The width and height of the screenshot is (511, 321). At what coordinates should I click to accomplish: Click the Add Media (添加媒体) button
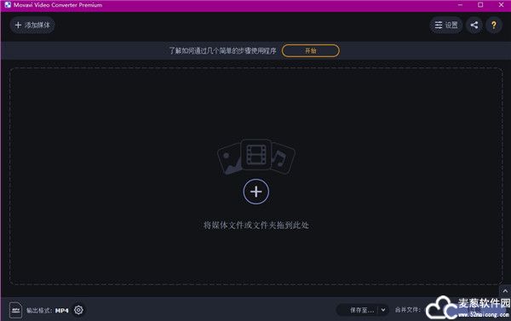pos(32,25)
